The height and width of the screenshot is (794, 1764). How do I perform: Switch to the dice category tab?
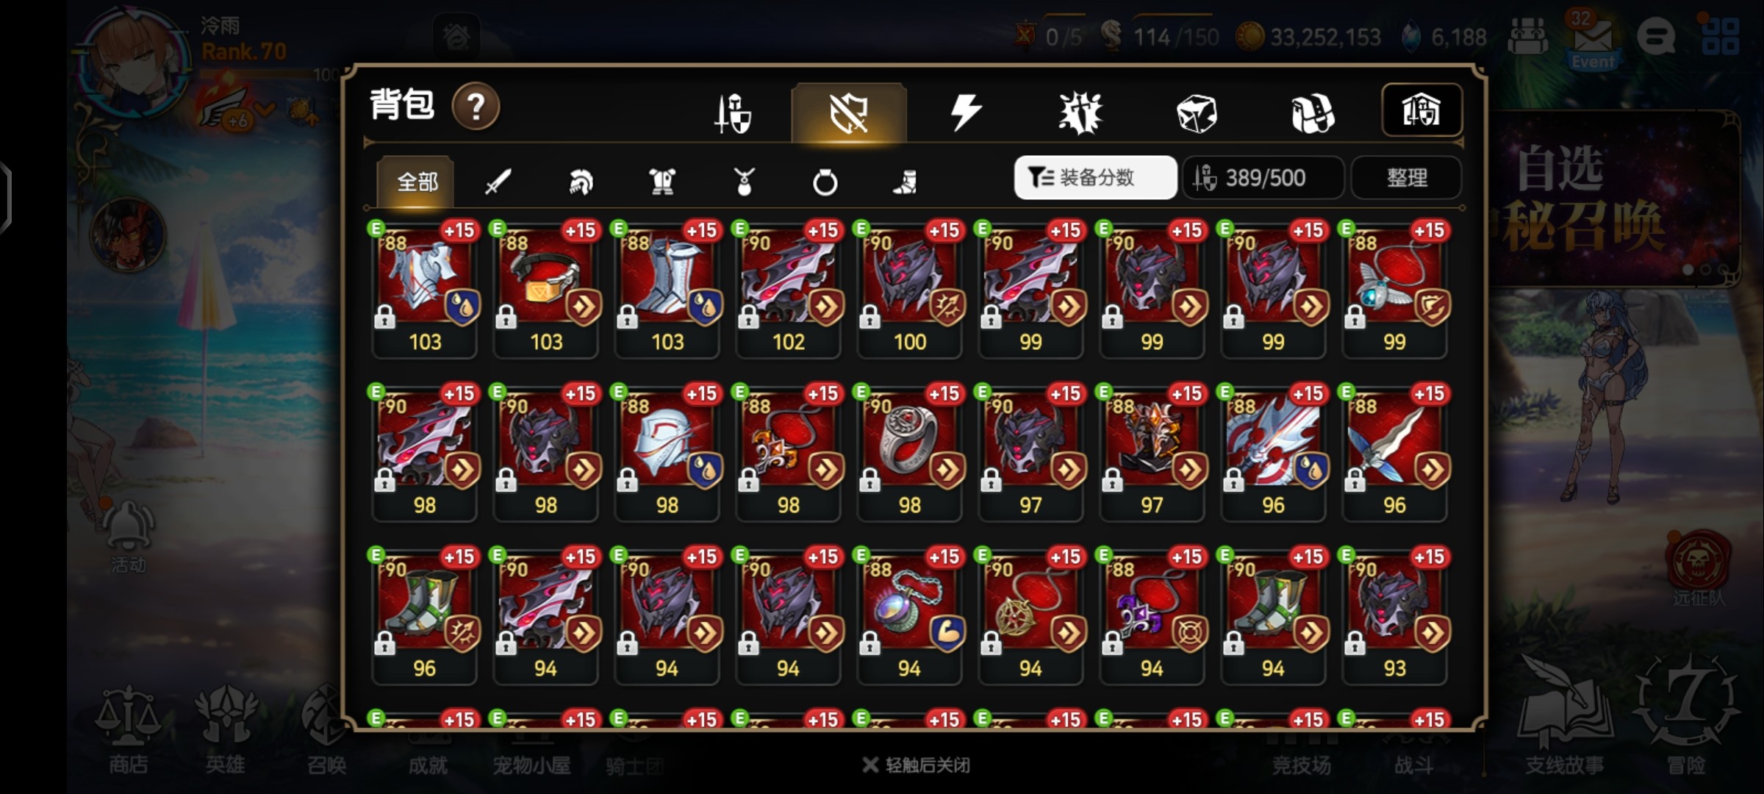point(1197,112)
